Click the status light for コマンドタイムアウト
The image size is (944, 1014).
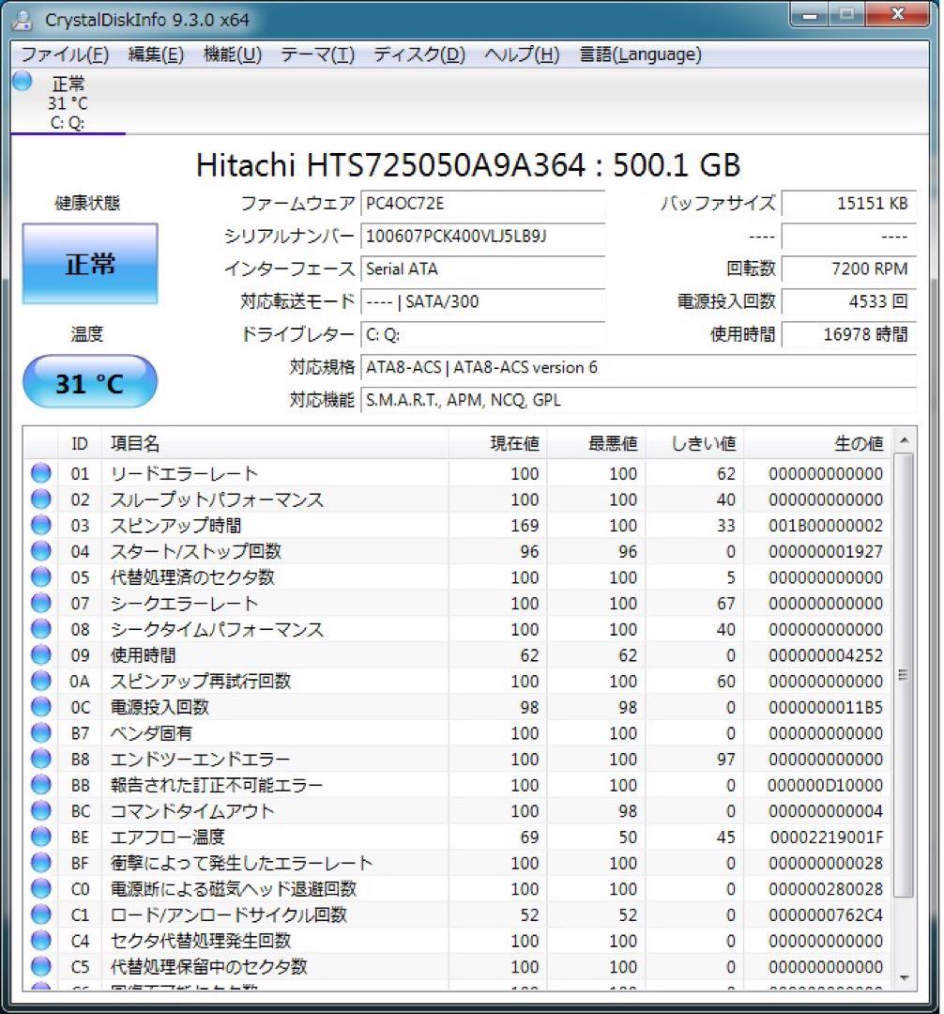click(x=40, y=811)
